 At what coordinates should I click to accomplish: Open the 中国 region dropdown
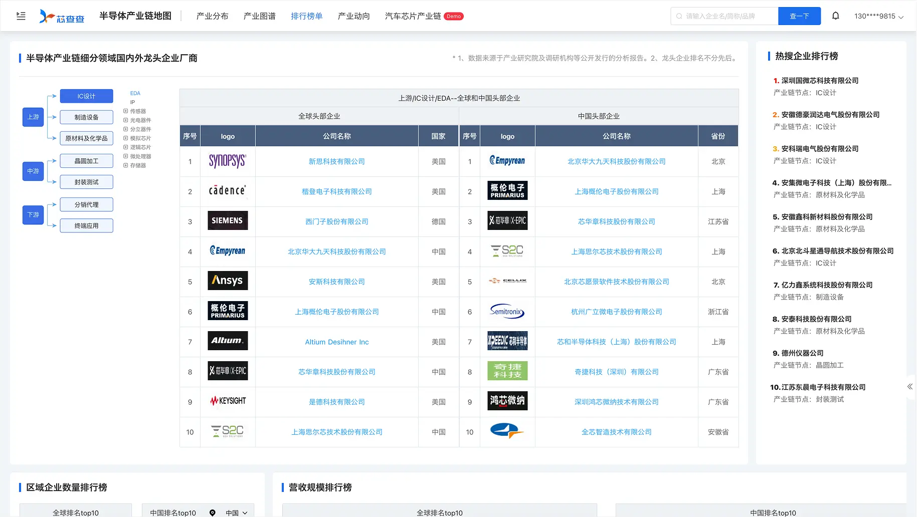[236, 512]
